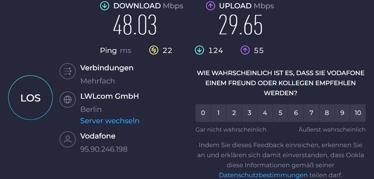The image size is (374, 179).
Task: Click the upload arrow icon
Action: pyautogui.click(x=210, y=6)
